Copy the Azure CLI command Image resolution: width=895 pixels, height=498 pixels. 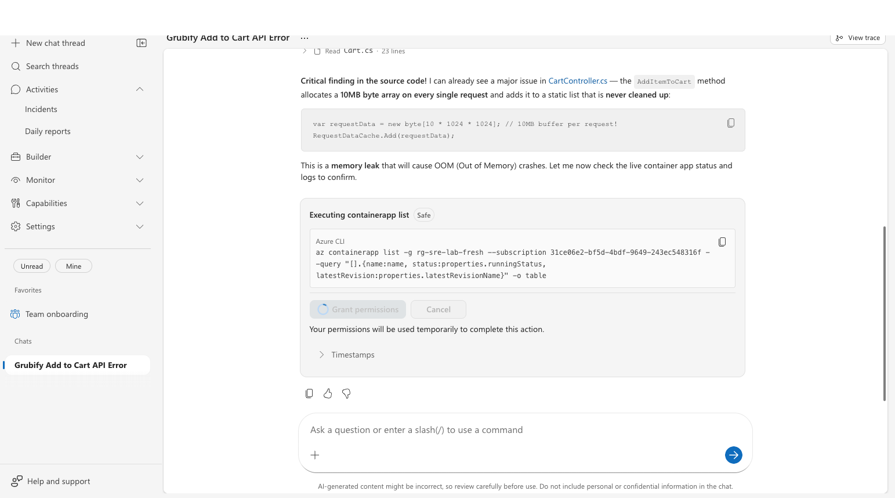[722, 241]
